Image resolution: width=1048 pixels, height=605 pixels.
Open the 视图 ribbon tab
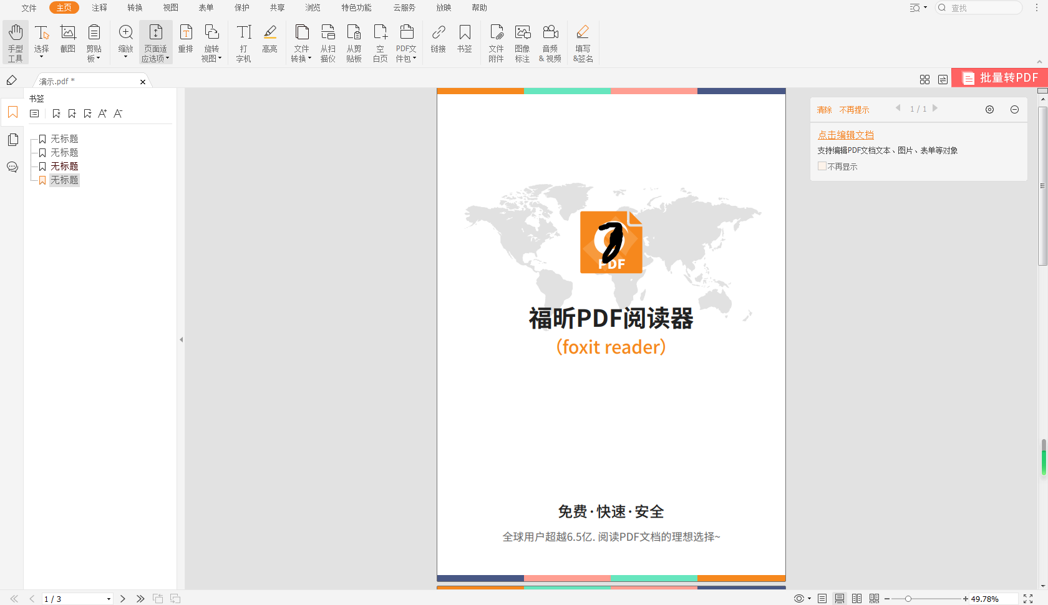(x=171, y=8)
